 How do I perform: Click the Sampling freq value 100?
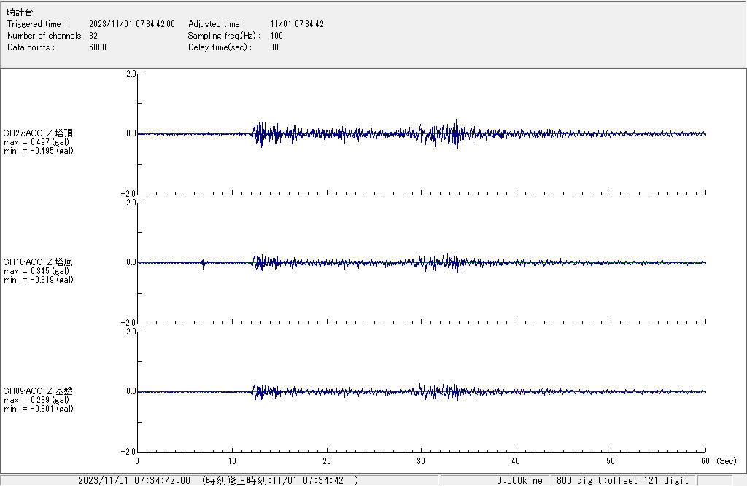[276, 36]
